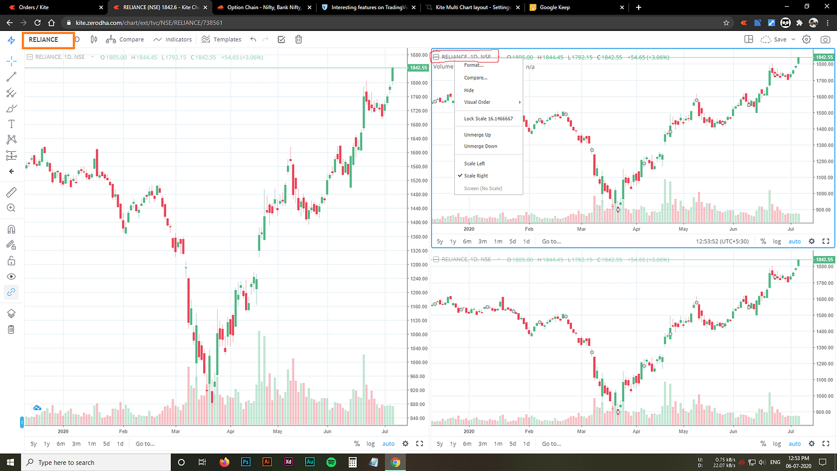Pick the brush drawing tool
The width and height of the screenshot is (837, 471).
(x=11, y=108)
